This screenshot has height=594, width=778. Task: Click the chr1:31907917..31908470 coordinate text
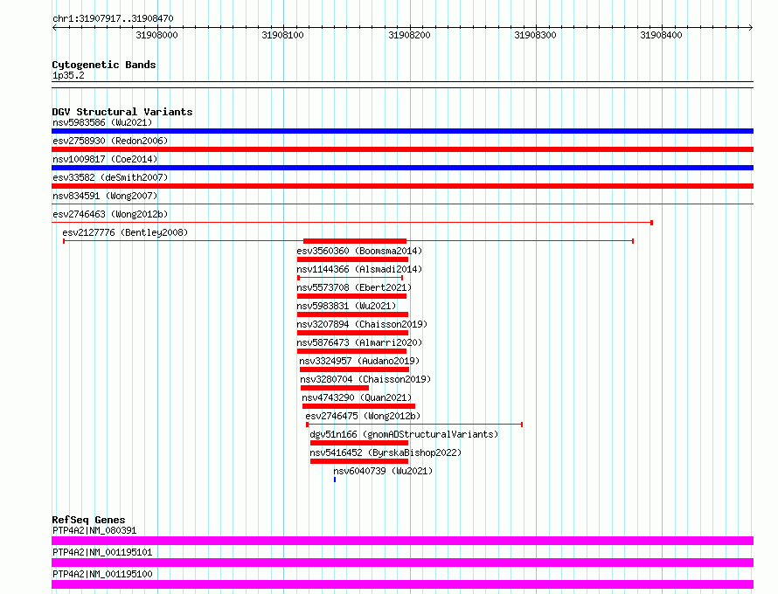(x=113, y=19)
